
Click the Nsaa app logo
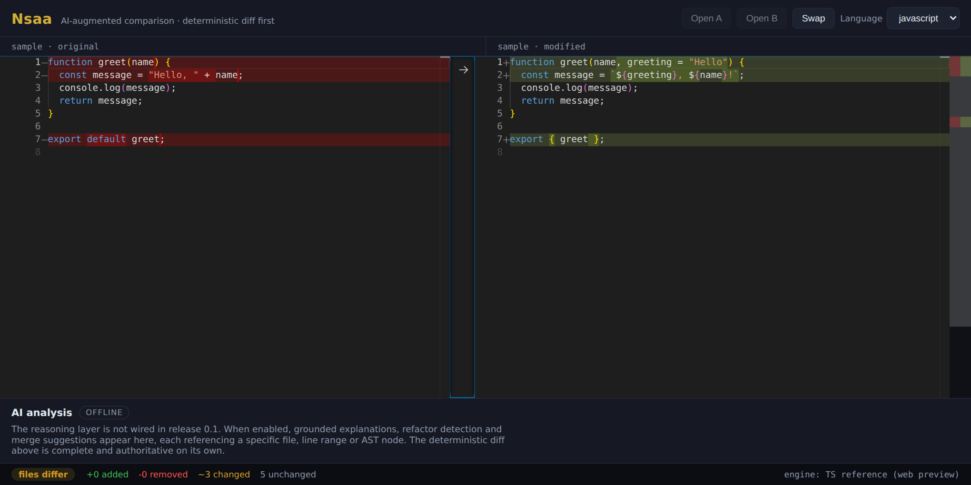click(x=31, y=19)
